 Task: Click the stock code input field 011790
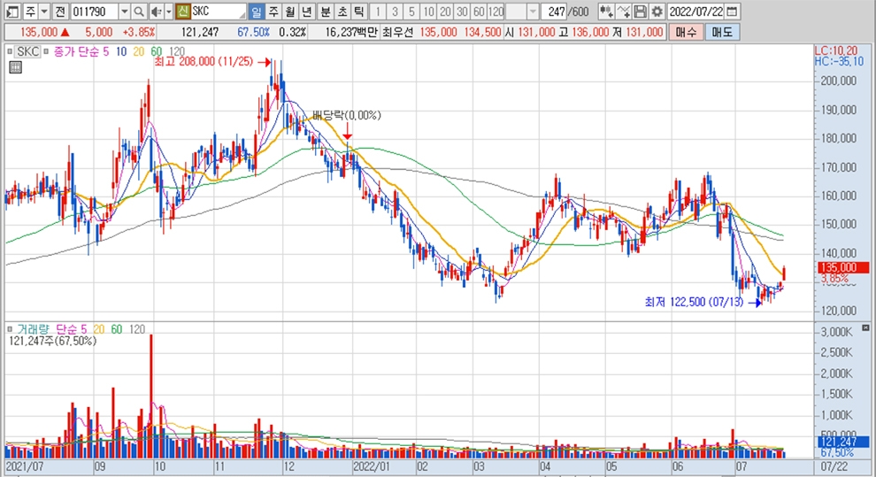coord(93,12)
